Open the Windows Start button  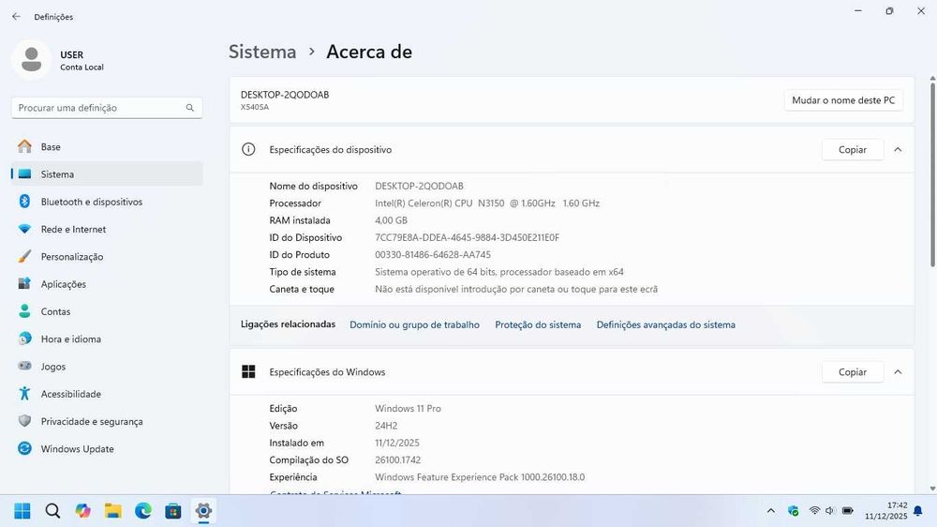pyautogui.click(x=22, y=511)
